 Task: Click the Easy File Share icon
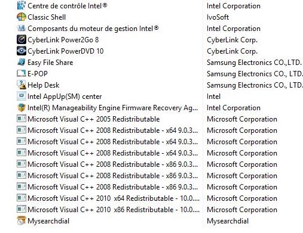click(22, 63)
